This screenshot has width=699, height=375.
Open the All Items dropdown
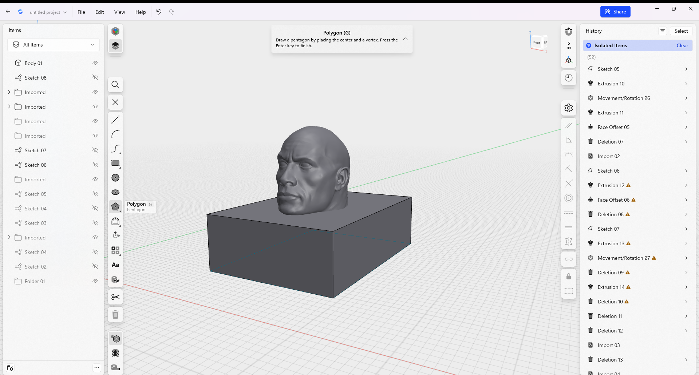coord(54,45)
